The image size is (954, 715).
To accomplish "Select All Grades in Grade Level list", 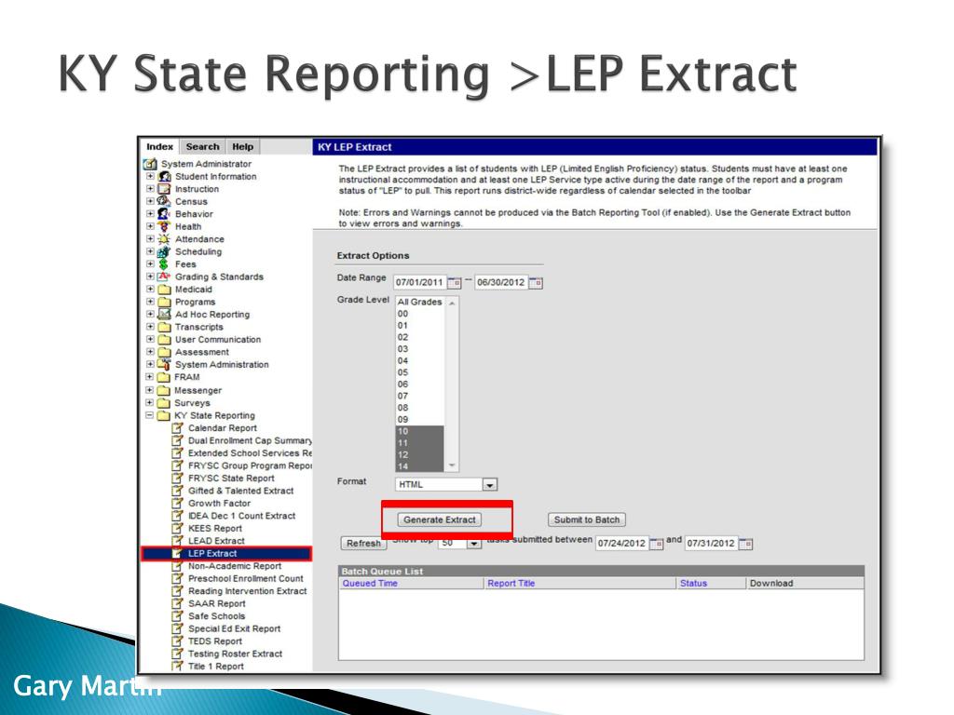I will point(420,303).
